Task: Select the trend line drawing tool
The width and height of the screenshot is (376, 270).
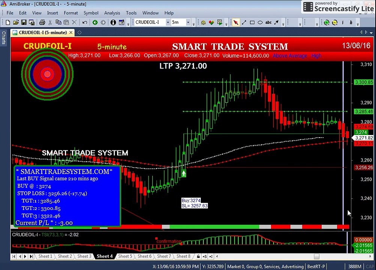Action: 244,22
